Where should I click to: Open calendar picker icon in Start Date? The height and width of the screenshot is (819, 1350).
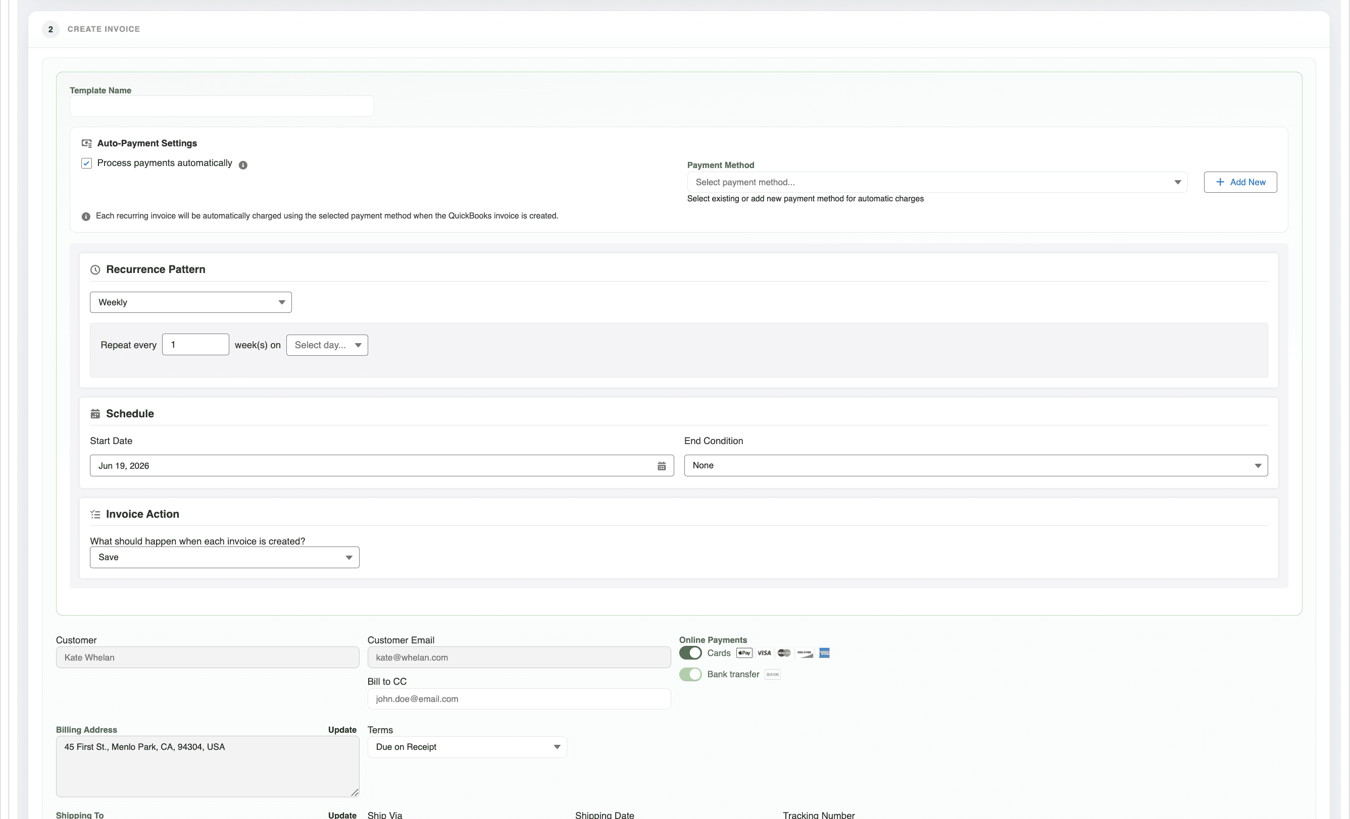(662, 466)
